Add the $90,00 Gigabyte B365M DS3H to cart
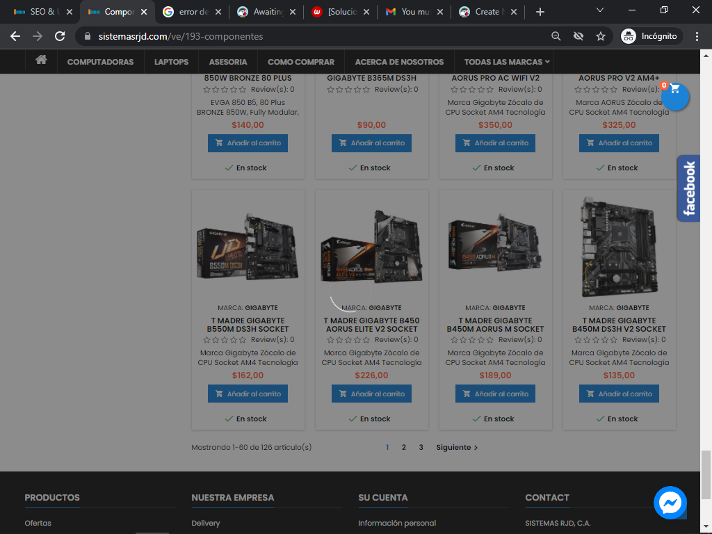712x534 pixels. [371, 143]
